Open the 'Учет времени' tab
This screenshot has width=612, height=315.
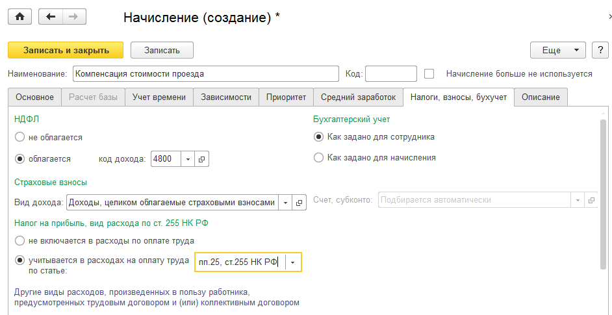[159, 97]
